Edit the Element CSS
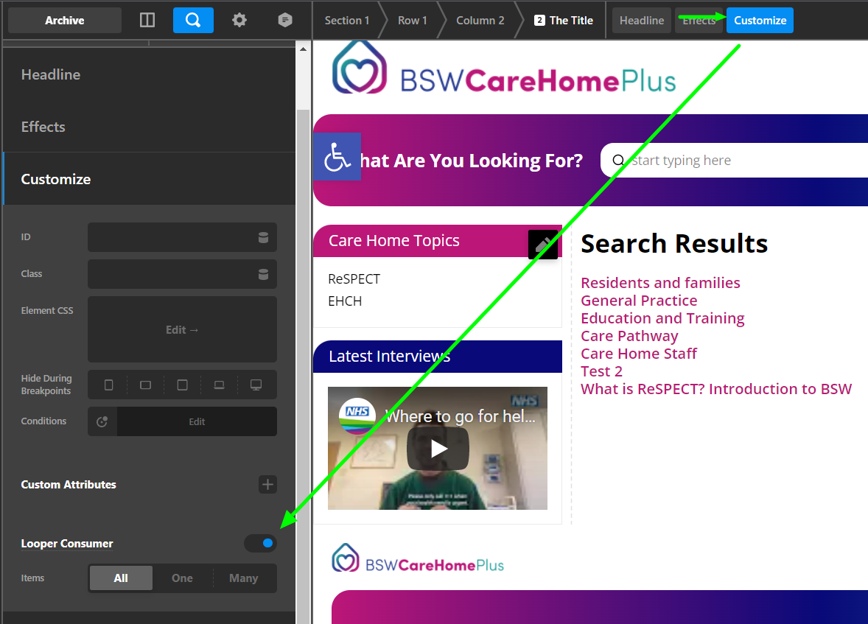868x624 pixels. click(182, 329)
